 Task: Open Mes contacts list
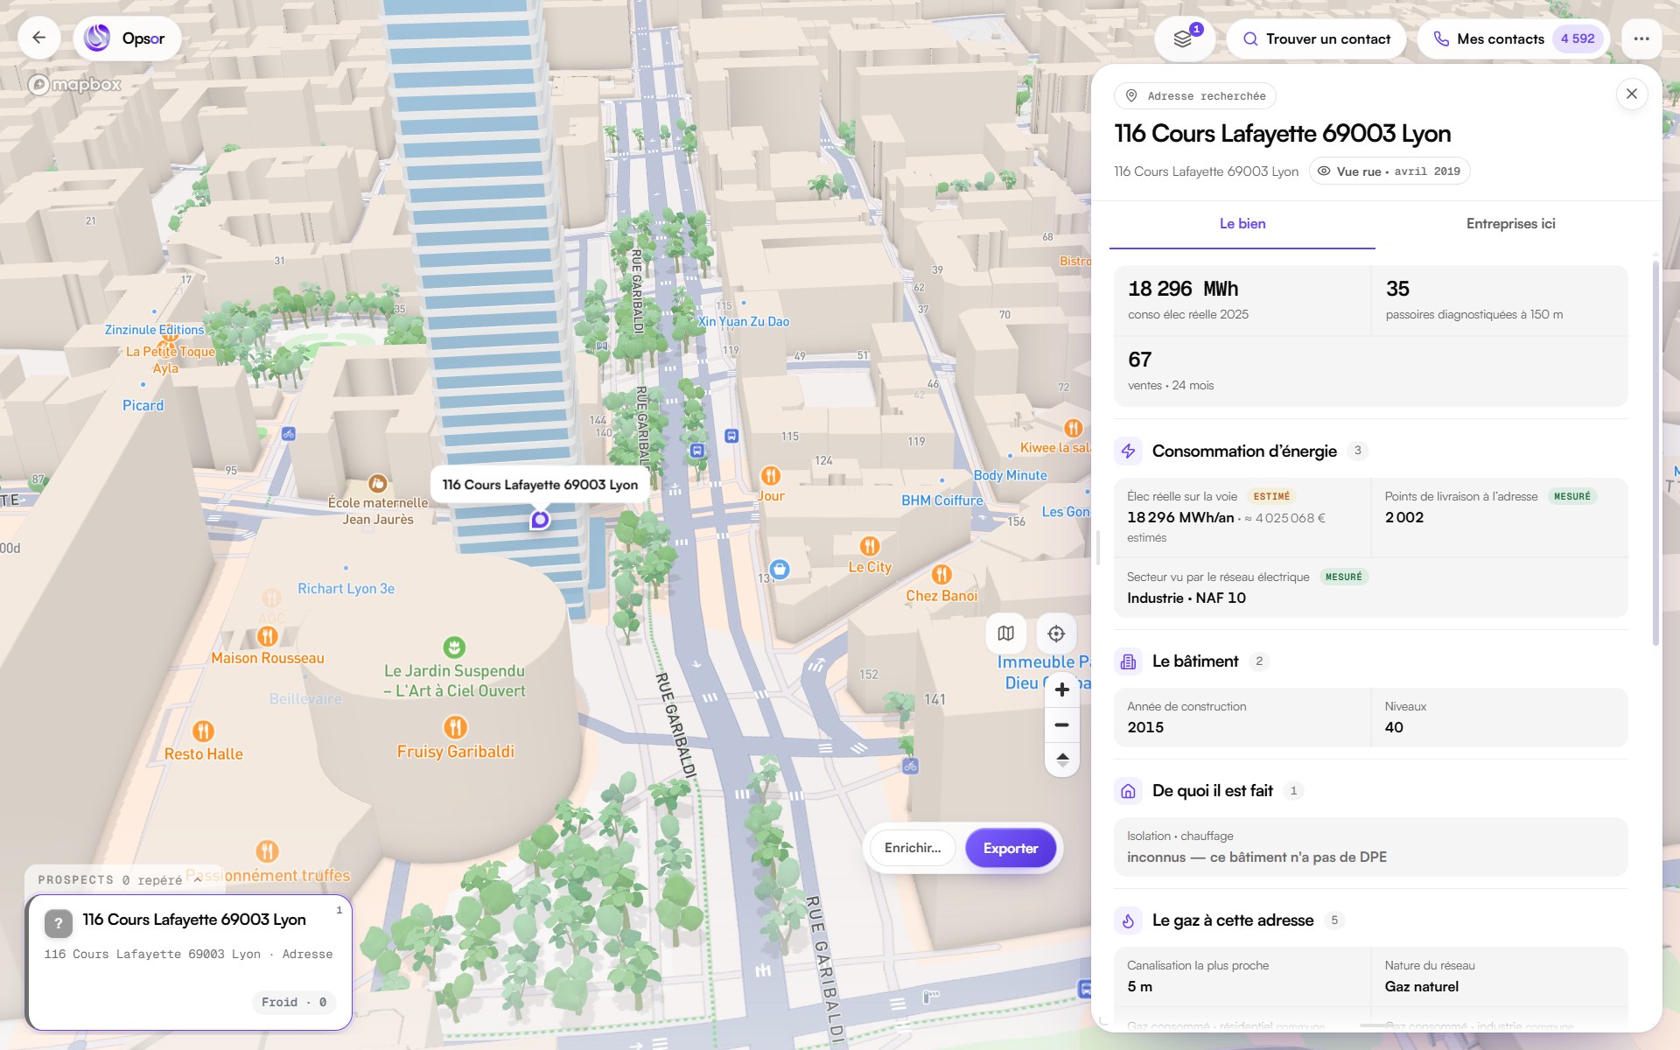click(x=1513, y=38)
